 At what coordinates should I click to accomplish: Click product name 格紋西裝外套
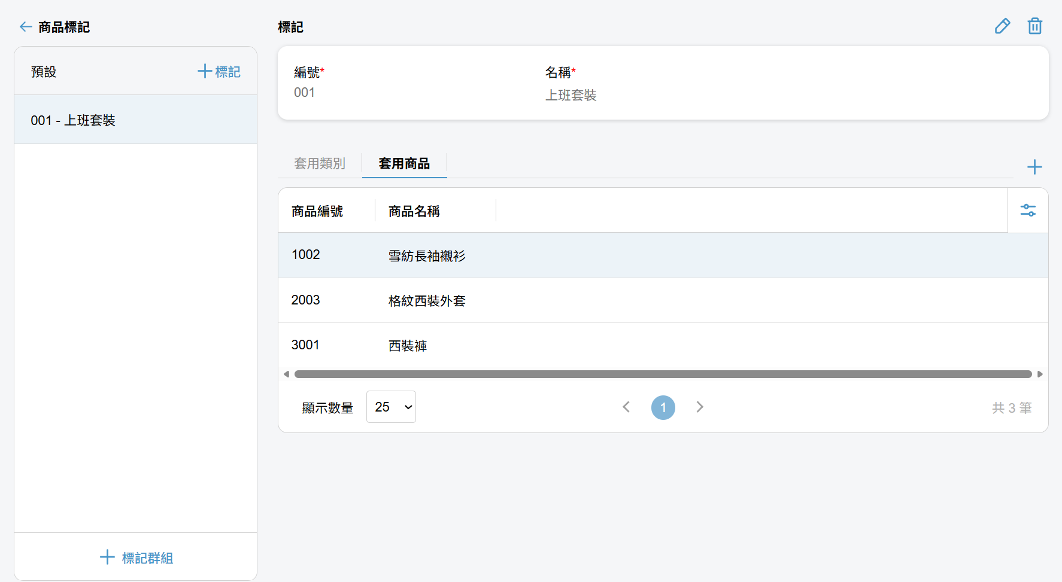pyautogui.click(x=427, y=301)
